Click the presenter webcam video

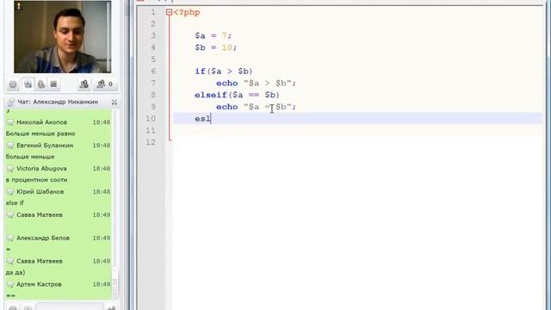pyautogui.click(x=63, y=37)
